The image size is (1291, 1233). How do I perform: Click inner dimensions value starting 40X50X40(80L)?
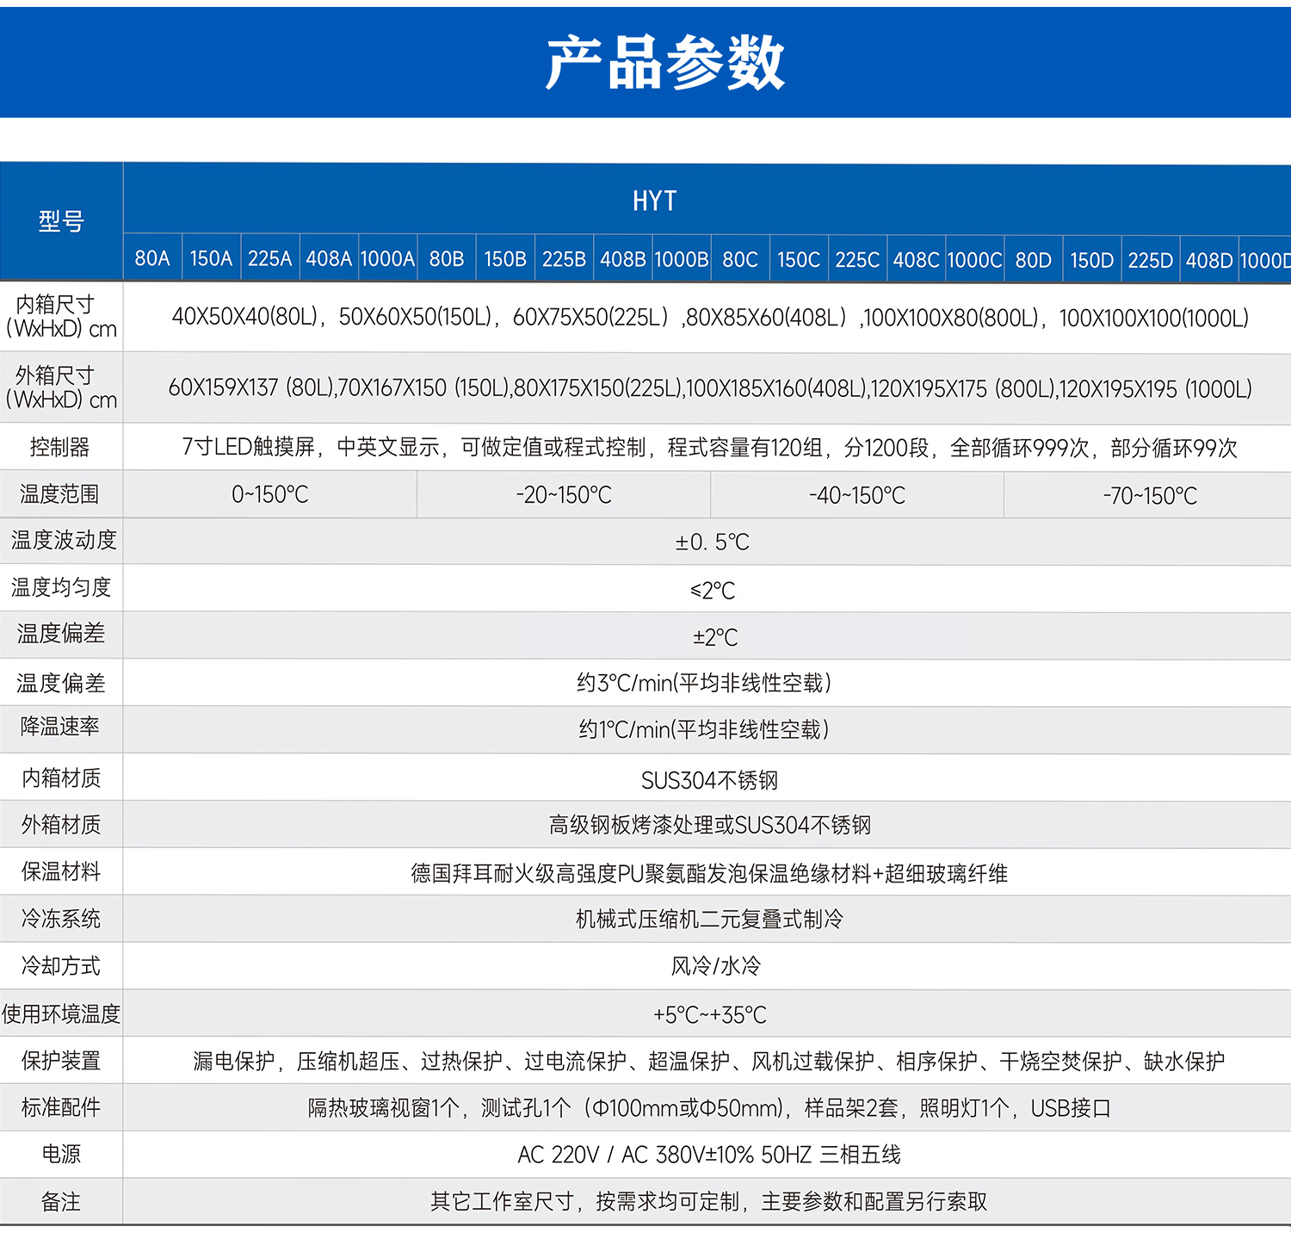[x=710, y=318]
